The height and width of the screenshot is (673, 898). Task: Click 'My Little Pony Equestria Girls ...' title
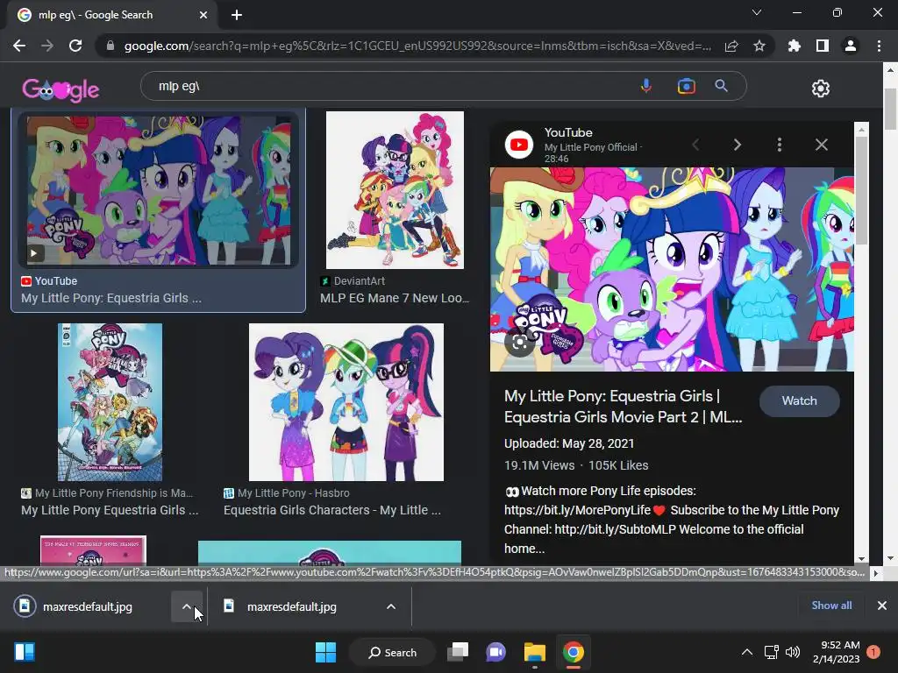110,510
